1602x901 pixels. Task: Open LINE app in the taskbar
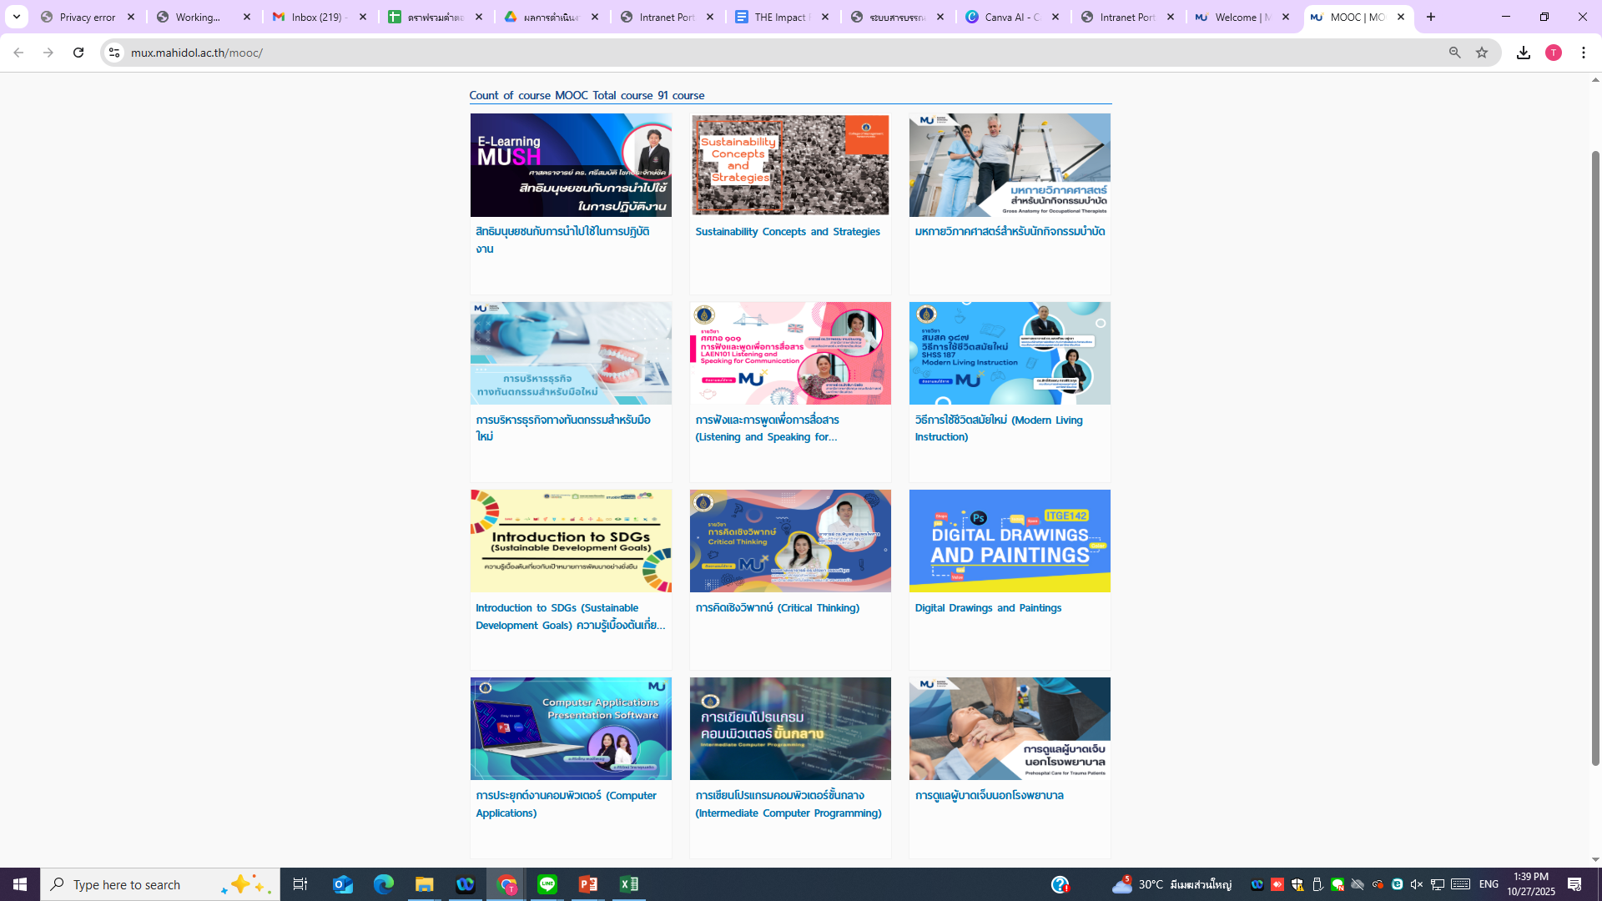point(547,884)
